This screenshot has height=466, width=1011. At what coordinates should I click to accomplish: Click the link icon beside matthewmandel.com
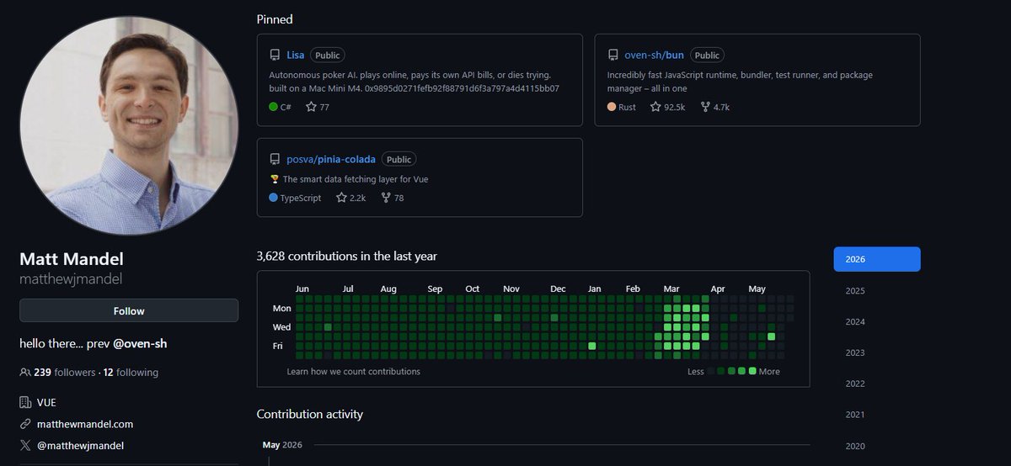point(25,424)
